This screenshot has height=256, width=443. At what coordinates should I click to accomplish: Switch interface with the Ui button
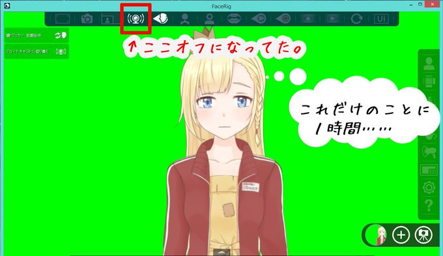pos(381,19)
